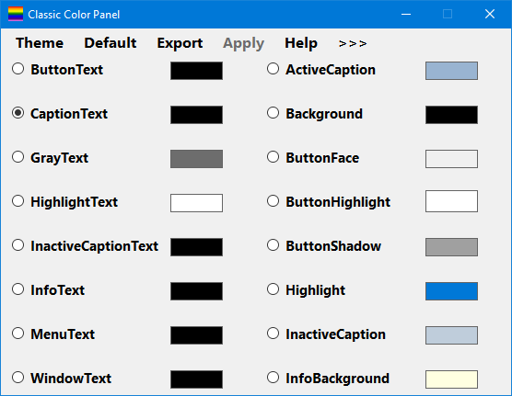Select the CaptionText radio button

18,113
